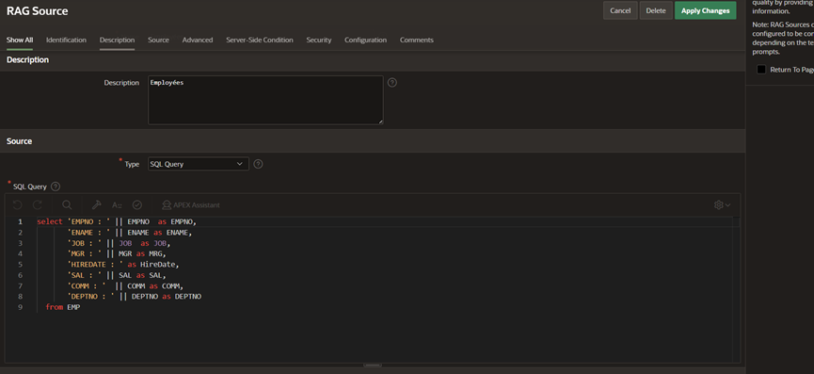Go to the Server-Side Condition tab
This screenshot has height=374, width=814.
tap(260, 40)
